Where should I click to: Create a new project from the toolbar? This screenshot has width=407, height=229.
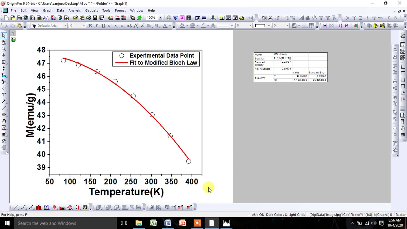(x=6, y=18)
